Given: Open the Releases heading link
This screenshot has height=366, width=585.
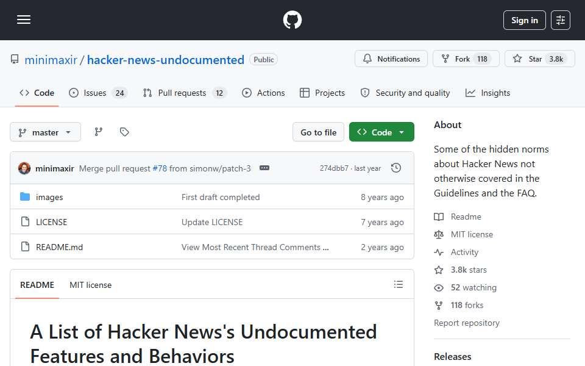Looking at the screenshot, I should coord(452,357).
